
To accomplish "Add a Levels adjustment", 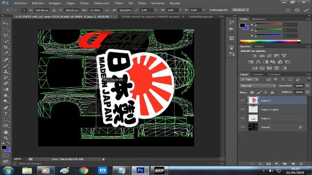I will pos(262,56).
